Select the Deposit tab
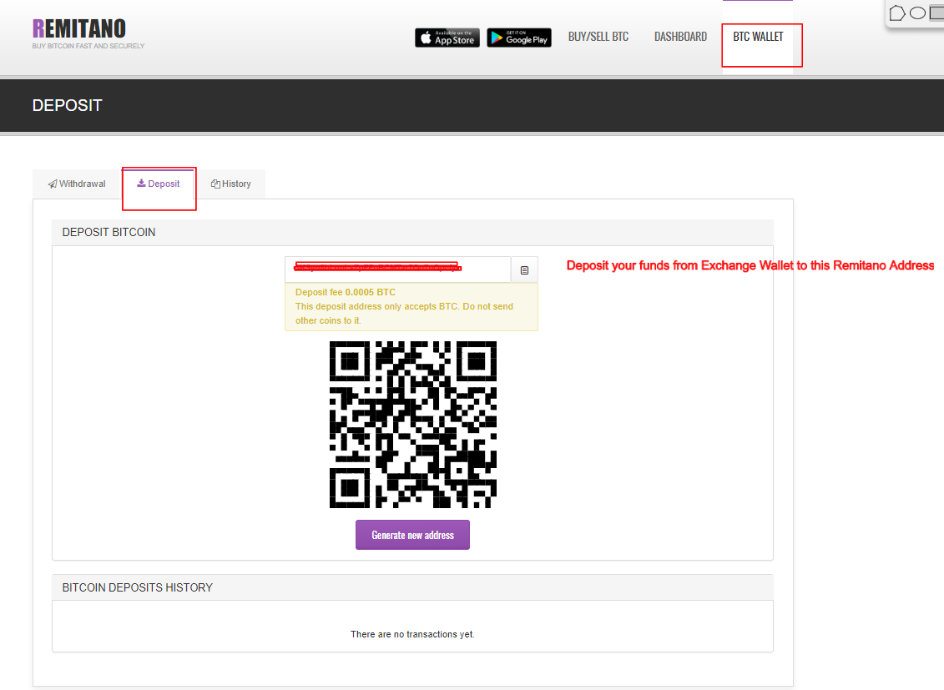Image resolution: width=944 pixels, height=690 pixels. tap(159, 184)
